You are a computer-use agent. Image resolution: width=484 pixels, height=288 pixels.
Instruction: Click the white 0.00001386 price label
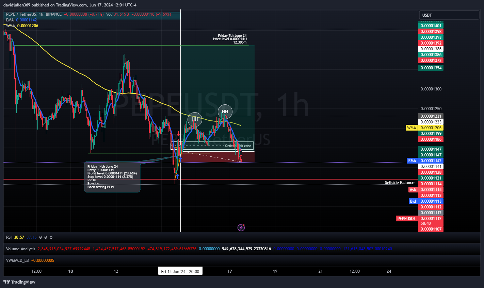pyautogui.click(x=431, y=49)
